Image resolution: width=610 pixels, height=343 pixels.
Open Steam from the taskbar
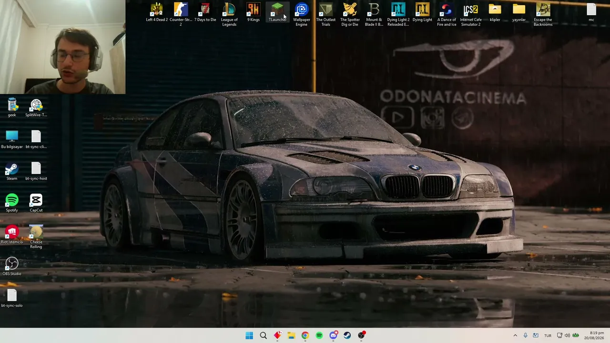coord(347,335)
